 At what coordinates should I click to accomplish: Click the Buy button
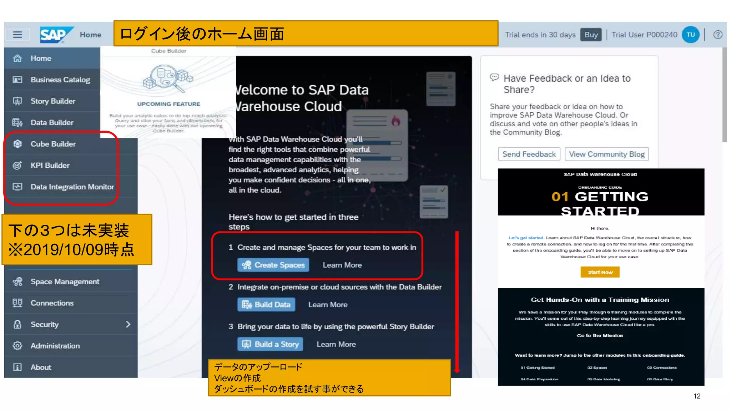(591, 35)
